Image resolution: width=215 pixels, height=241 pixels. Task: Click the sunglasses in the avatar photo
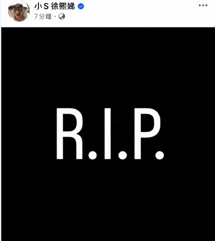(17, 9)
